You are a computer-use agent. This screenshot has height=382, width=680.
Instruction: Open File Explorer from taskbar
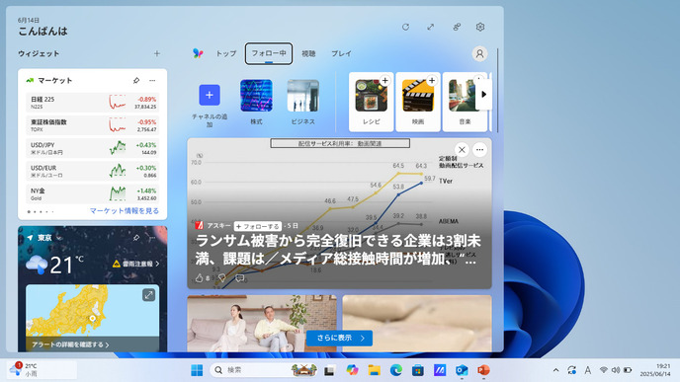pyautogui.click(x=374, y=370)
